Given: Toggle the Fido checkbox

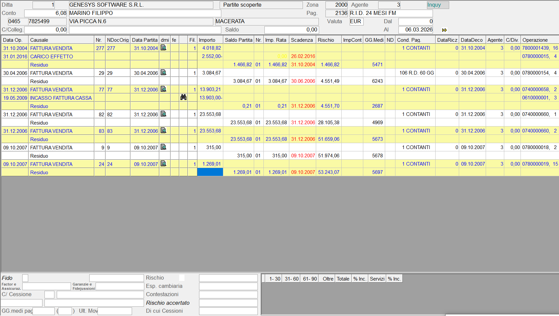Looking at the screenshot, I should tap(25, 278).
